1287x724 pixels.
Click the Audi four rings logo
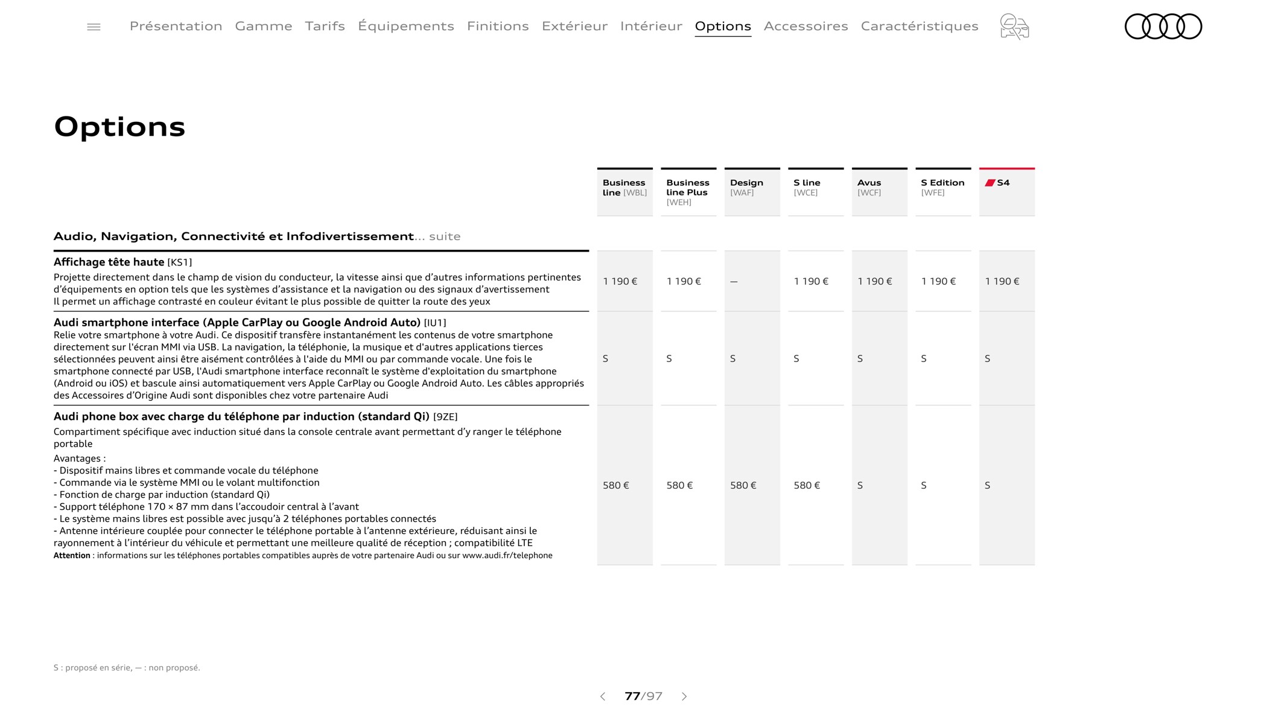click(x=1163, y=27)
